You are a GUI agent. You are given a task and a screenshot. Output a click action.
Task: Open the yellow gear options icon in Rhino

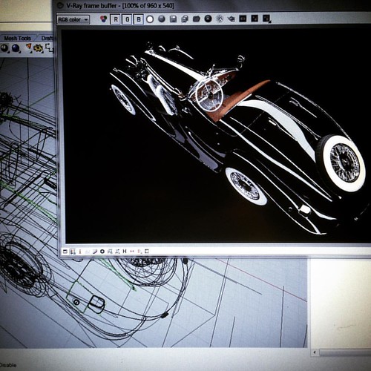coord(39,47)
